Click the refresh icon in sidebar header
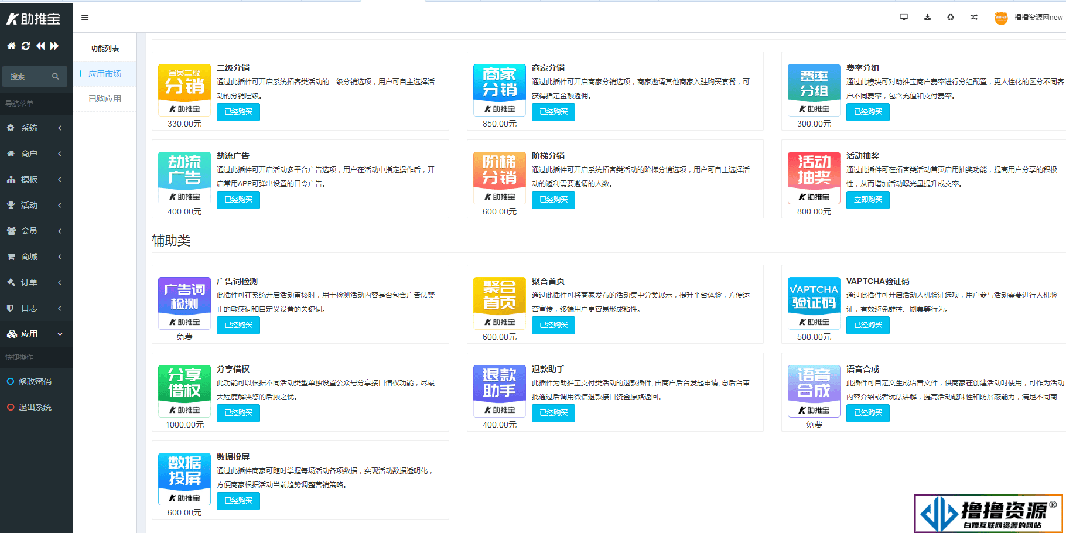Image resolution: width=1066 pixels, height=533 pixels. pyautogui.click(x=26, y=46)
